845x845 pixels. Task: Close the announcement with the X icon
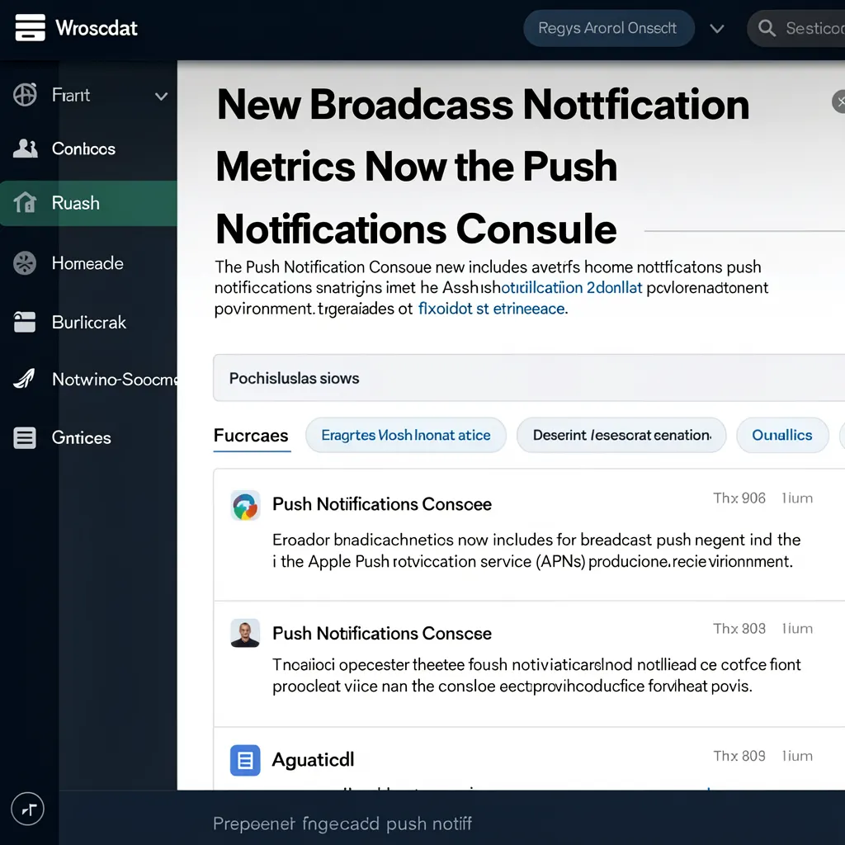click(x=839, y=101)
